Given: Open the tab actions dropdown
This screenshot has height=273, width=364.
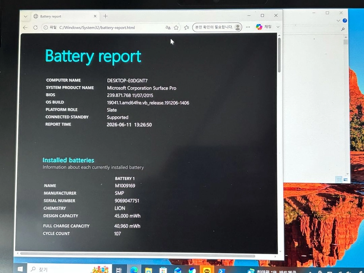Looking at the screenshot, I should 25,16.
